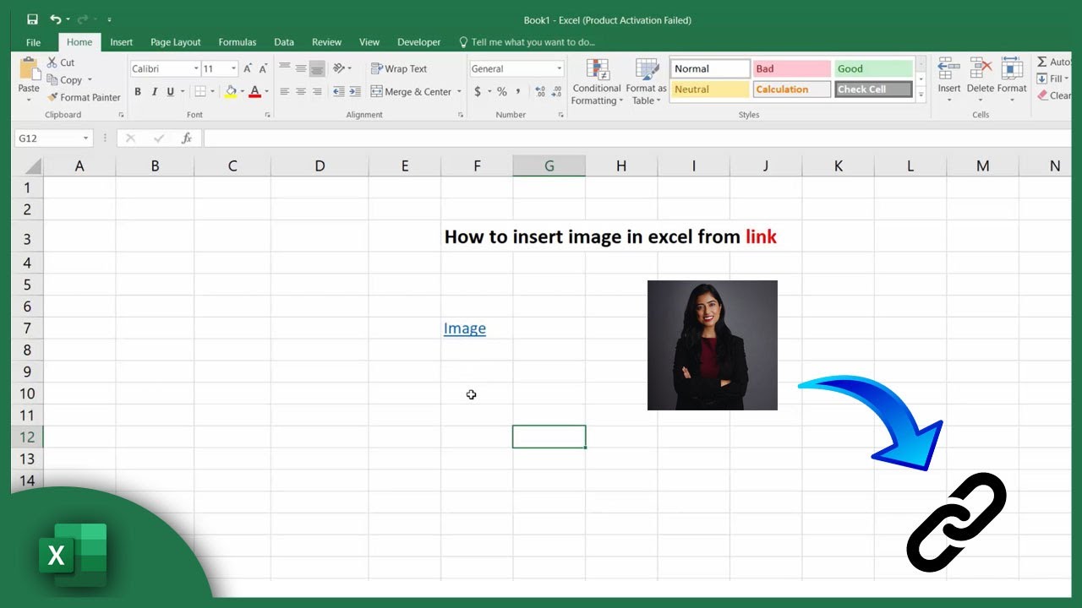
Task: Click the Cut scissors icon
Action: click(x=52, y=62)
